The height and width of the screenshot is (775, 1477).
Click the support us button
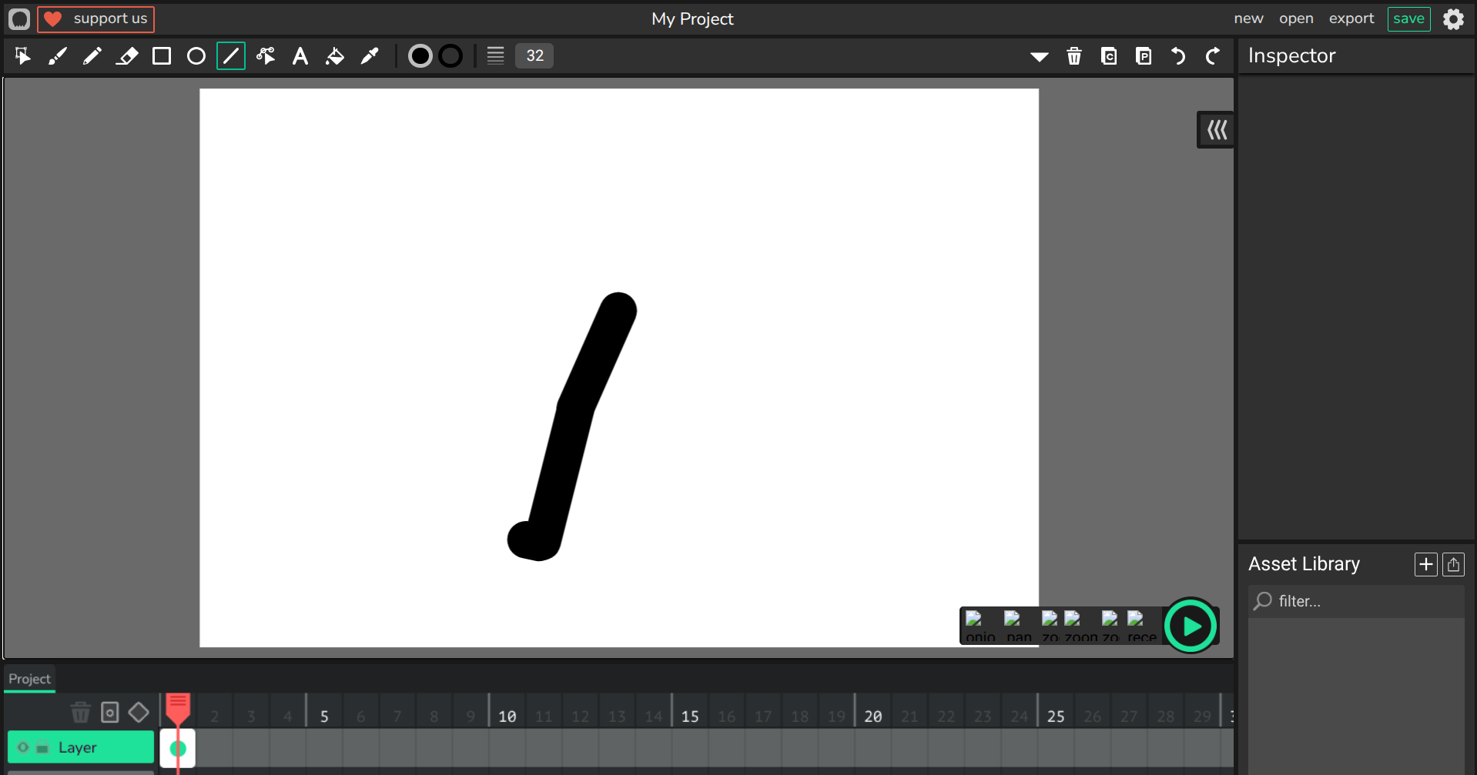click(96, 18)
